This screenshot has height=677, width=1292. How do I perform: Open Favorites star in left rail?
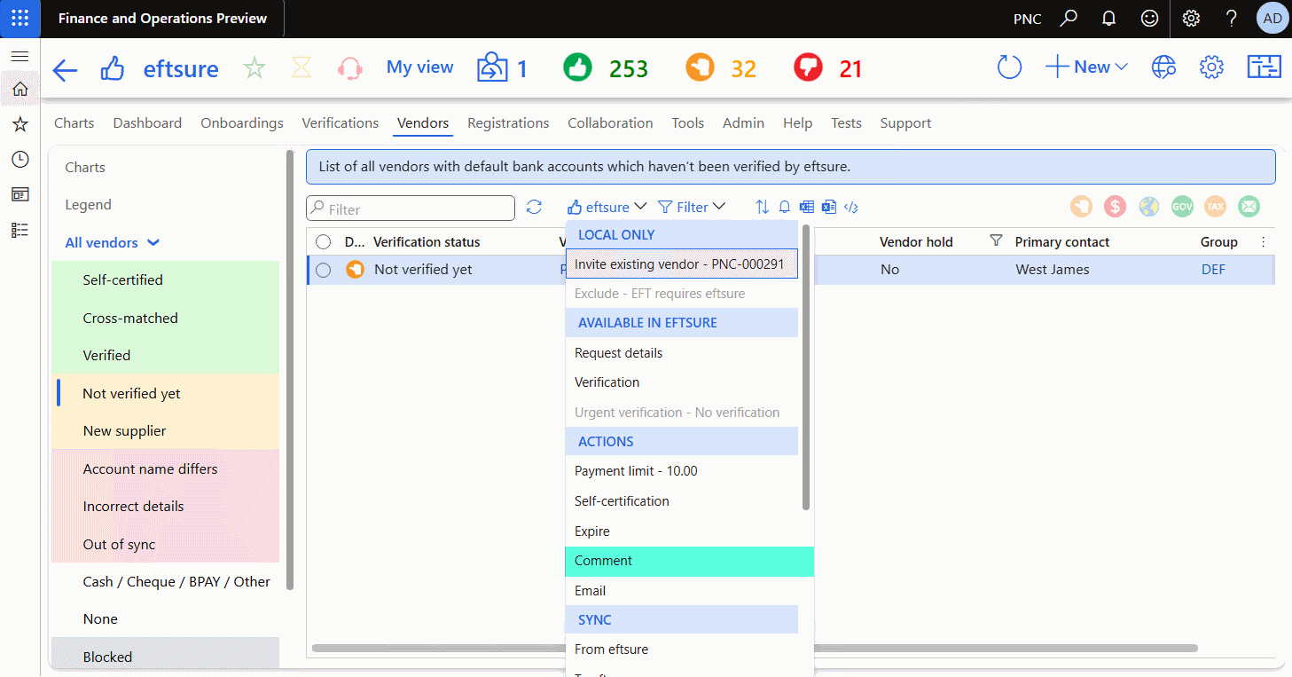point(20,124)
